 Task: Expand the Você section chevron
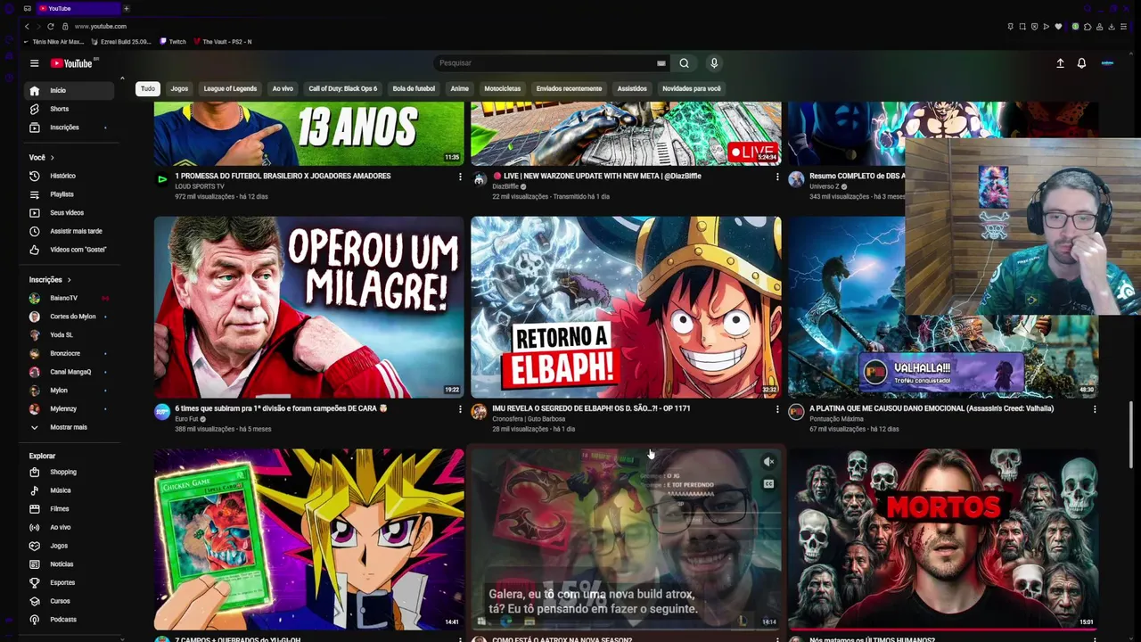pos(52,158)
